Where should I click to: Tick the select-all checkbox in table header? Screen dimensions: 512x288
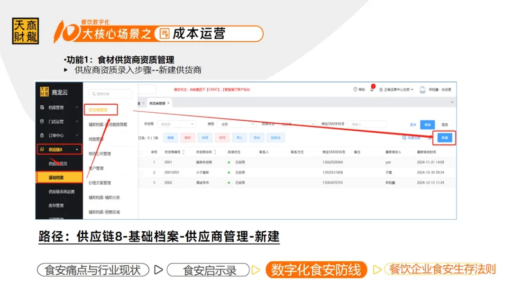tap(141, 153)
